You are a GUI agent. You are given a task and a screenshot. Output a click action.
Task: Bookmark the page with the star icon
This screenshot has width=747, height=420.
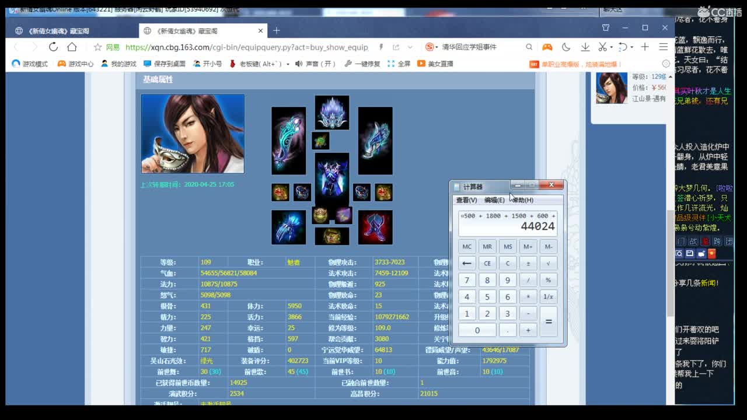97,47
